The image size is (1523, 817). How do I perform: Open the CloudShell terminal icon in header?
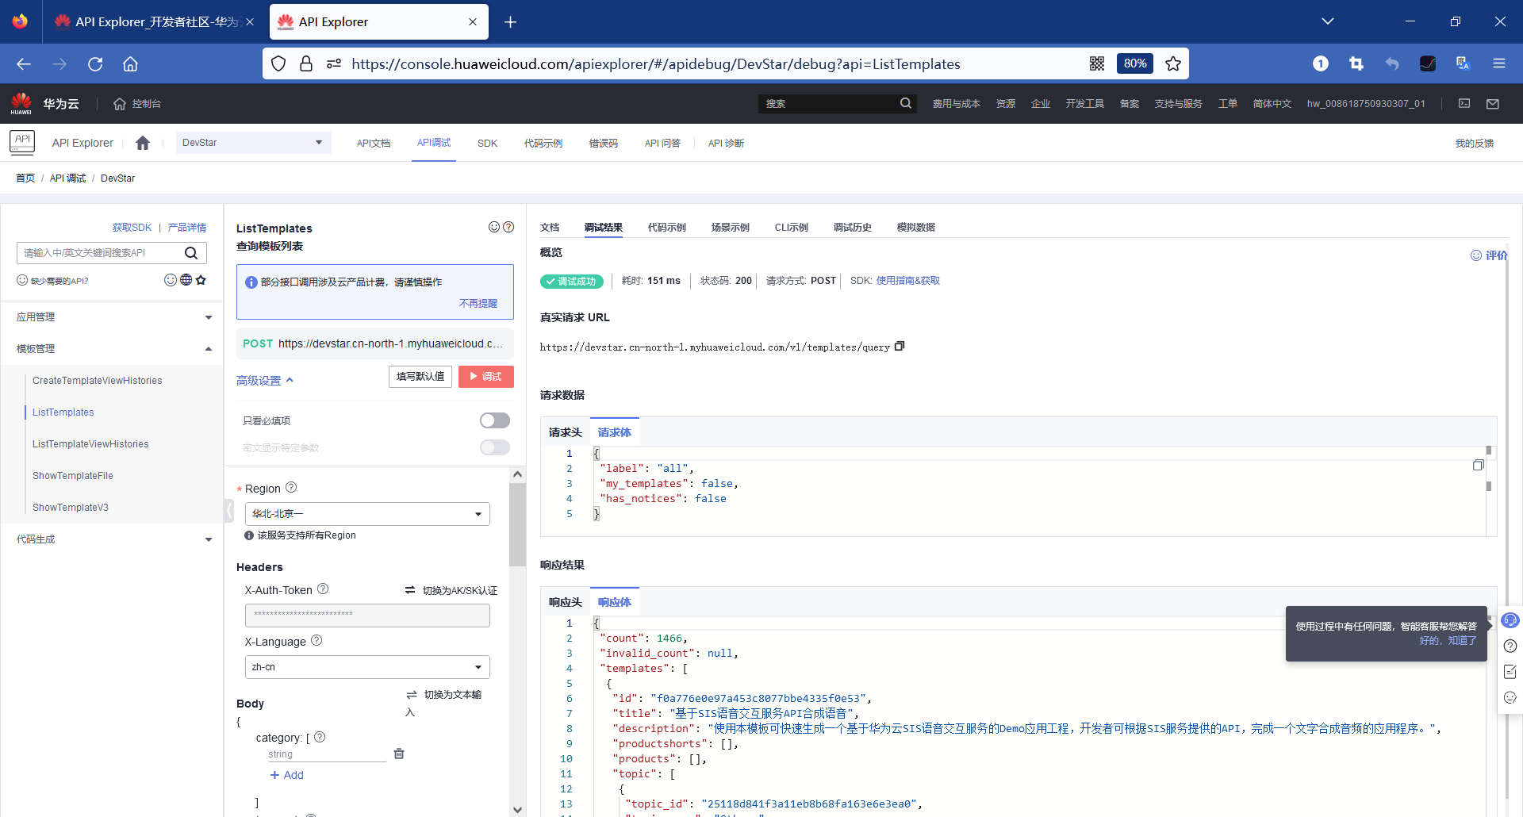[x=1464, y=103]
